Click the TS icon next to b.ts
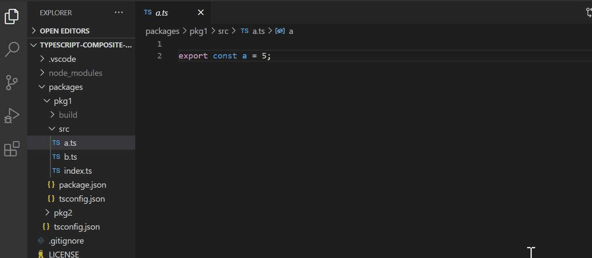592x258 pixels. pyautogui.click(x=56, y=156)
